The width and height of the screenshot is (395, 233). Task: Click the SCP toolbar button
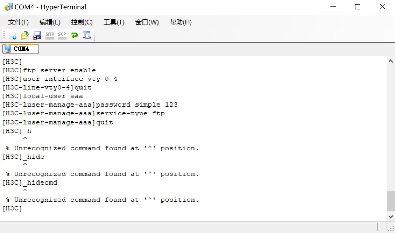(x=62, y=35)
